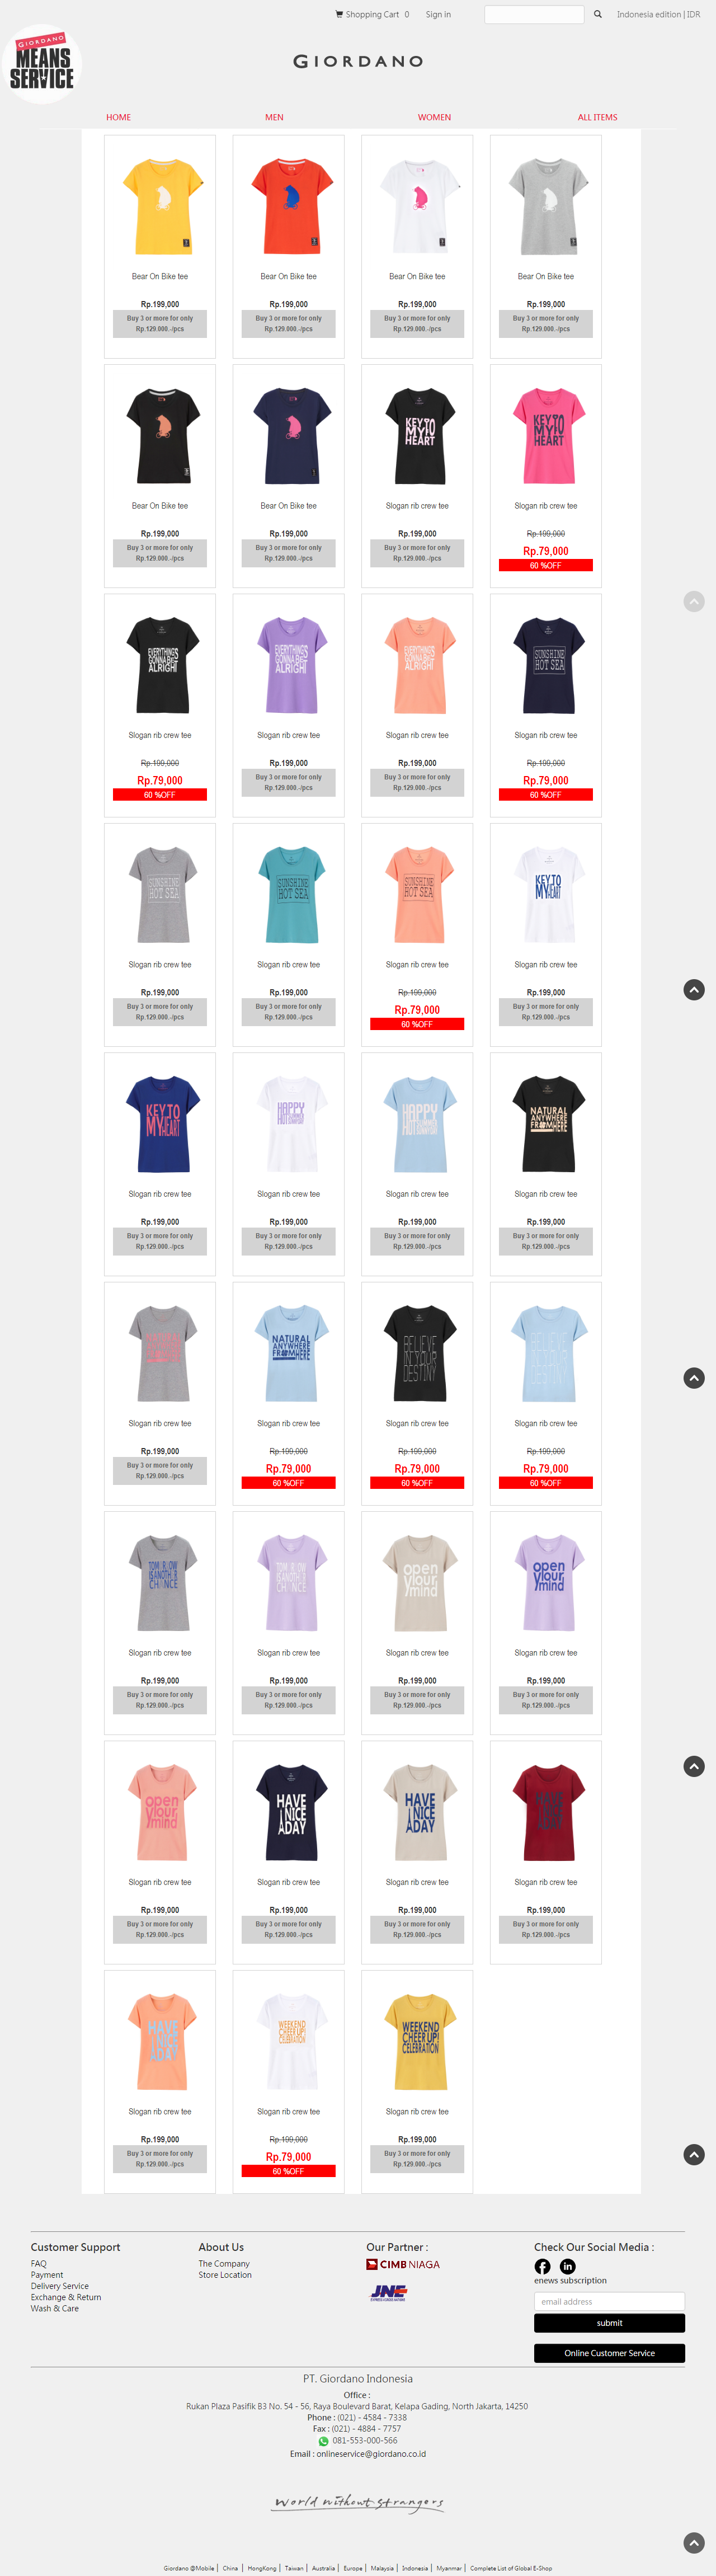Image resolution: width=716 pixels, height=2576 pixels.
Task: Open the yellow Bear On Bike tee thumbnail
Action: coord(160,206)
